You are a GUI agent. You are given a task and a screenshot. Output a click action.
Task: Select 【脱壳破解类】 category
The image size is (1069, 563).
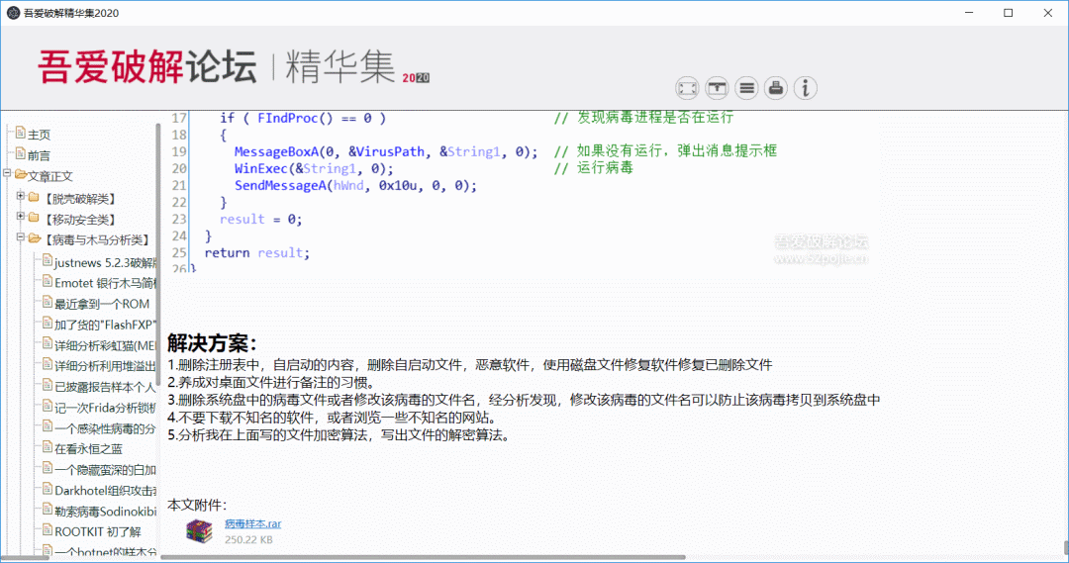pyautogui.click(x=80, y=199)
